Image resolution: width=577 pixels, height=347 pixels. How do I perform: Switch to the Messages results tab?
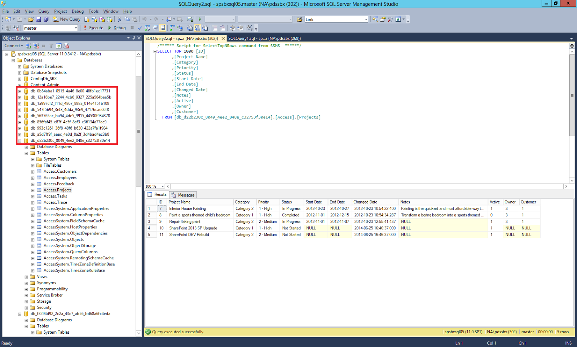click(x=183, y=195)
